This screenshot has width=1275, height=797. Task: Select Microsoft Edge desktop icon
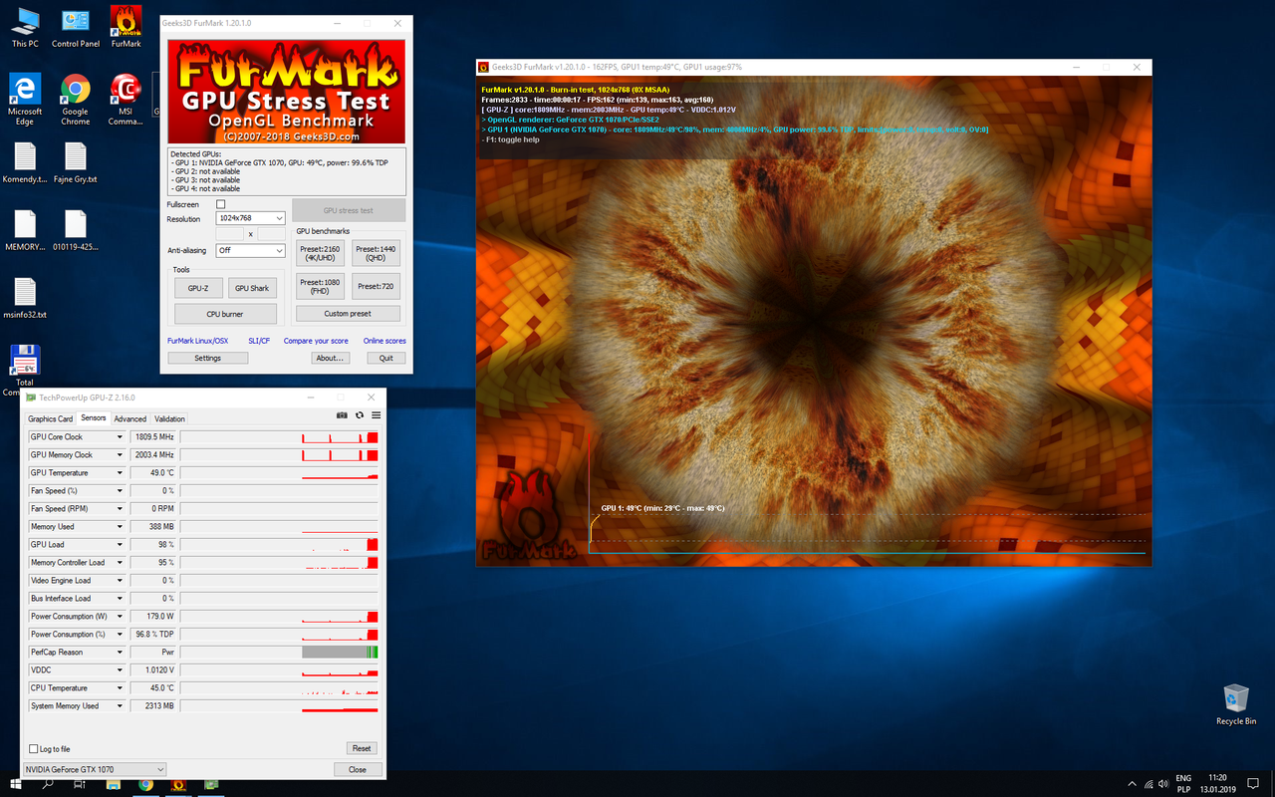[x=25, y=100]
